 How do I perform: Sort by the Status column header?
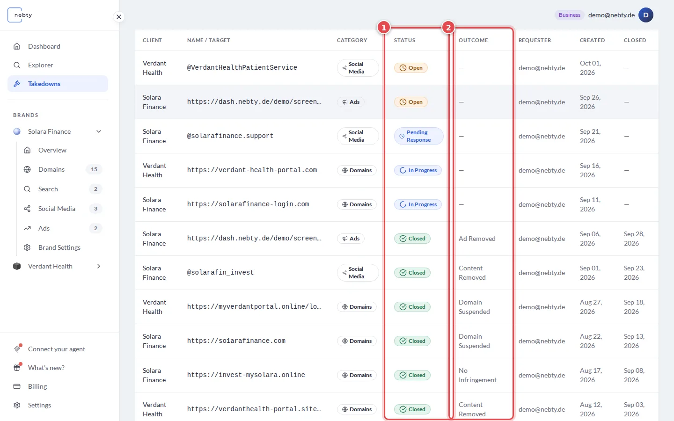click(x=404, y=40)
